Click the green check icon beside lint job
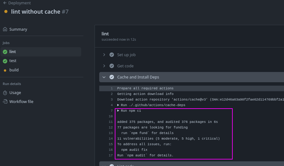 (5, 52)
